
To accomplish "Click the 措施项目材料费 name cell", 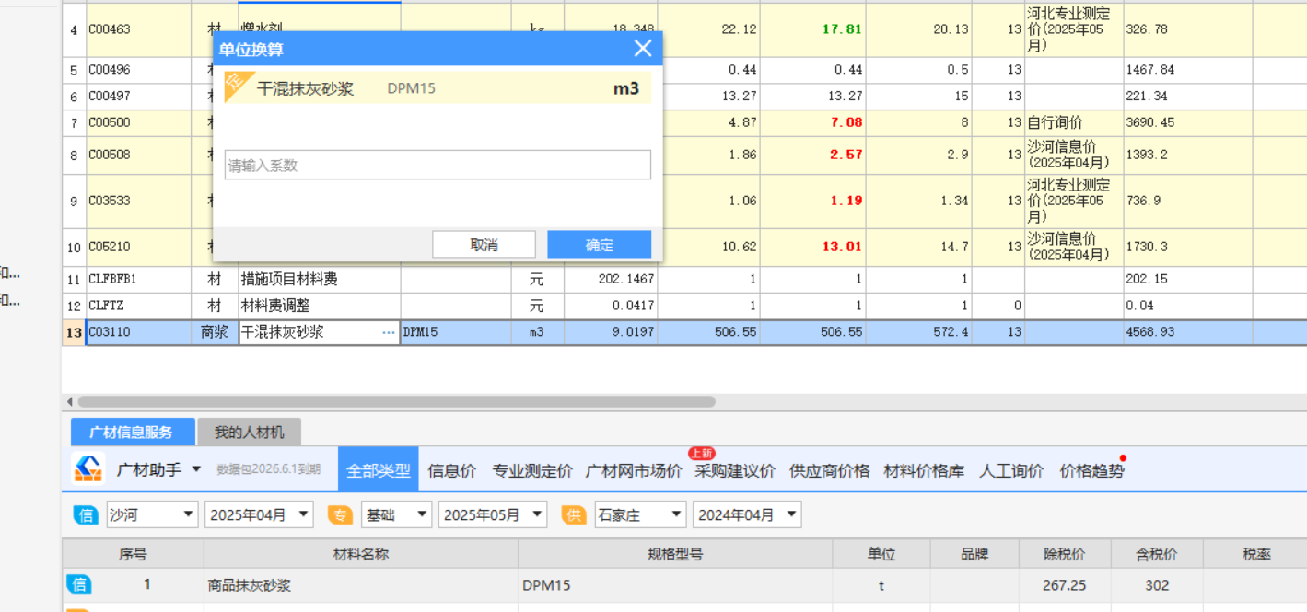I will [x=320, y=279].
